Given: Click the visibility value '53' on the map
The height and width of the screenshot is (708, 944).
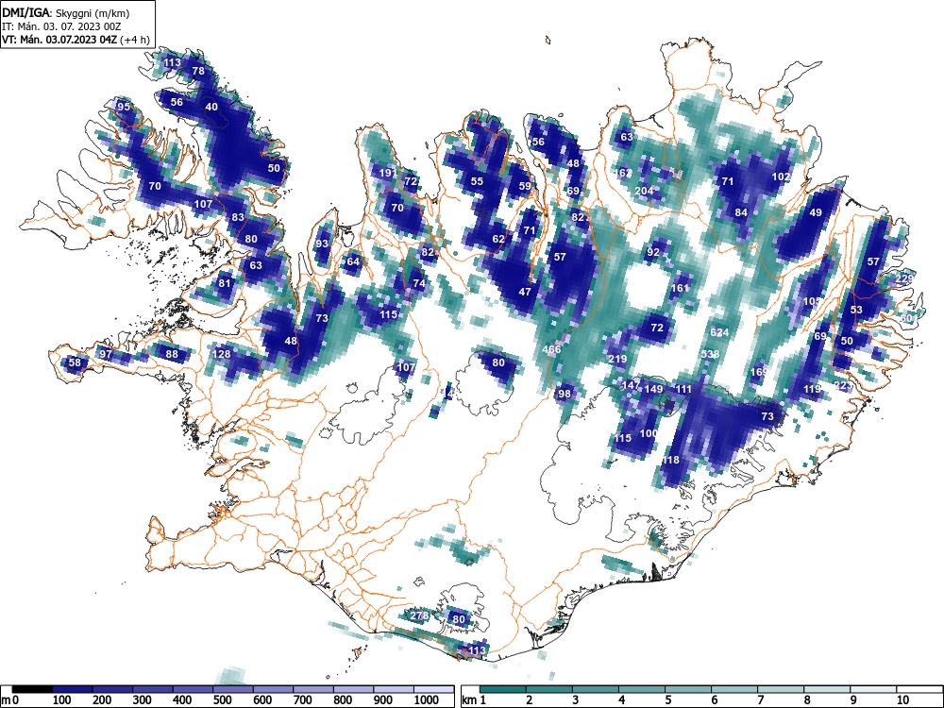Looking at the screenshot, I should (856, 310).
